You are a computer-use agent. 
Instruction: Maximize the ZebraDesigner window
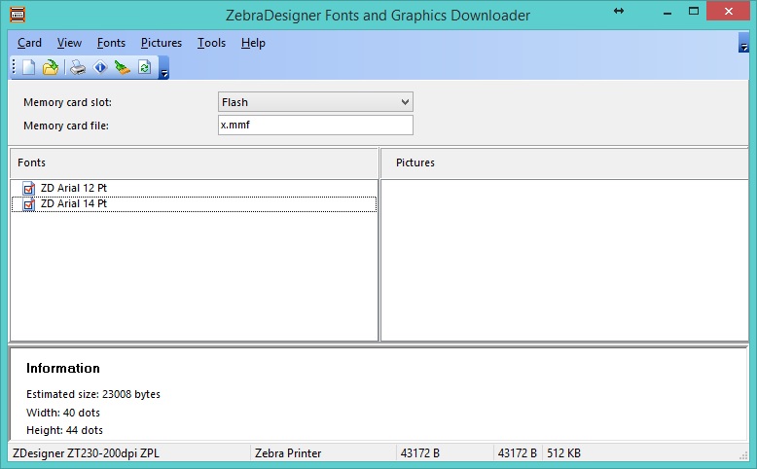tap(694, 11)
